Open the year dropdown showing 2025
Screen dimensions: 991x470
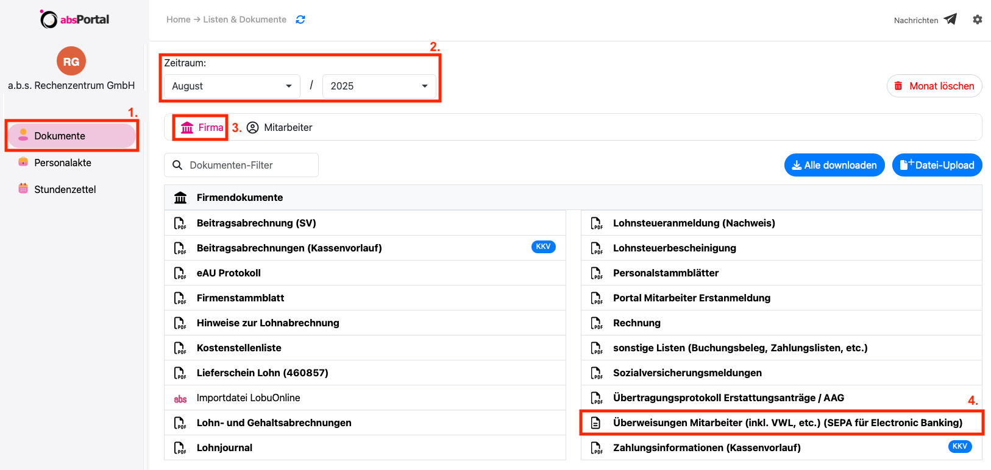pyautogui.click(x=378, y=86)
